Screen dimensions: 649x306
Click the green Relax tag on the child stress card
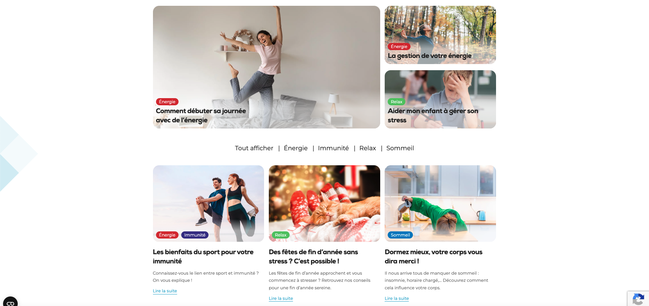(x=397, y=102)
